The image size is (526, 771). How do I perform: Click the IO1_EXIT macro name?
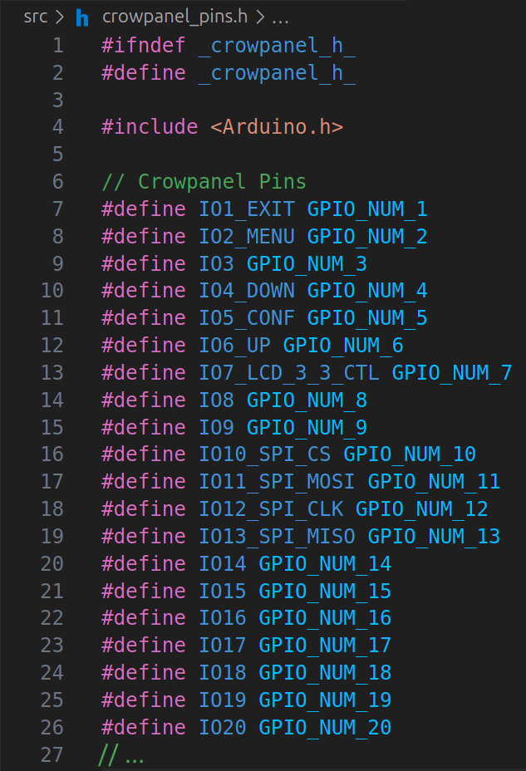(x=246, y=209)
